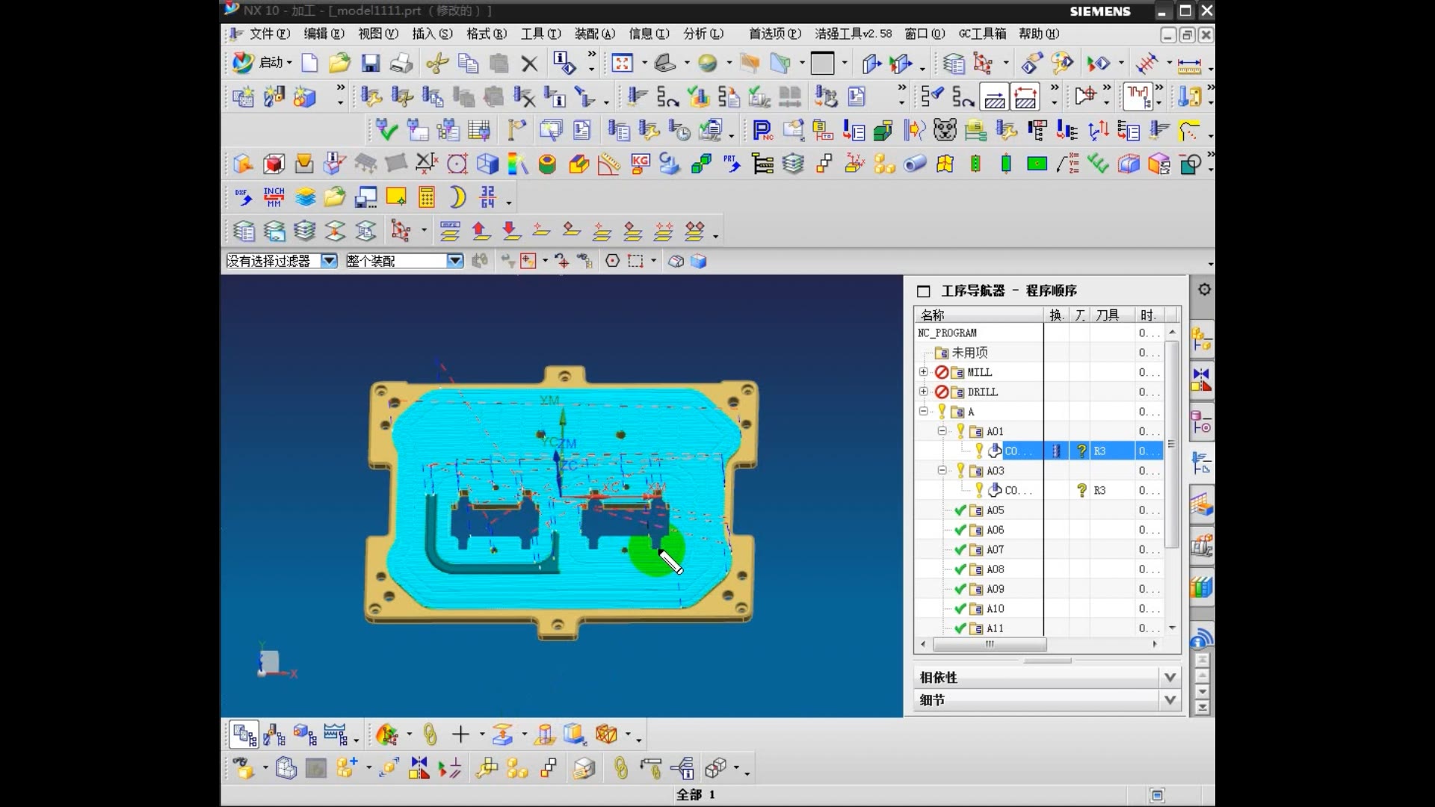1435x807 pixels.
Task: Click the INCH/MM unit conversion icon
Action: [274, 197]
